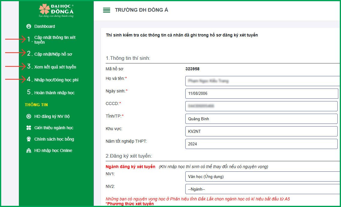
Task: Toggle the hamburger menu icon
Action: click(107, 10)
